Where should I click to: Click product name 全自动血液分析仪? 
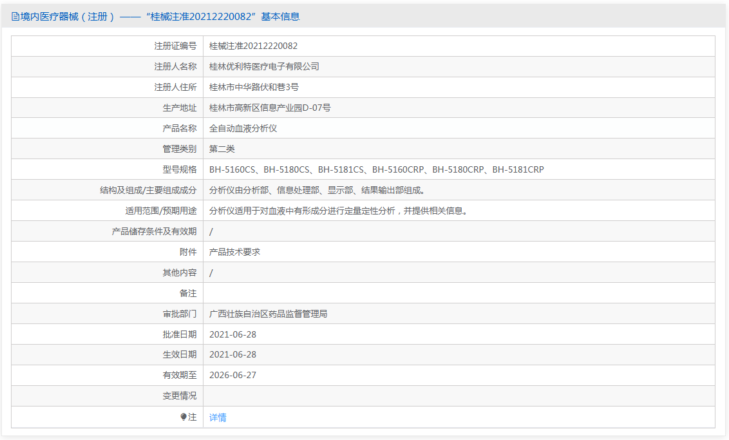point(243,128)
